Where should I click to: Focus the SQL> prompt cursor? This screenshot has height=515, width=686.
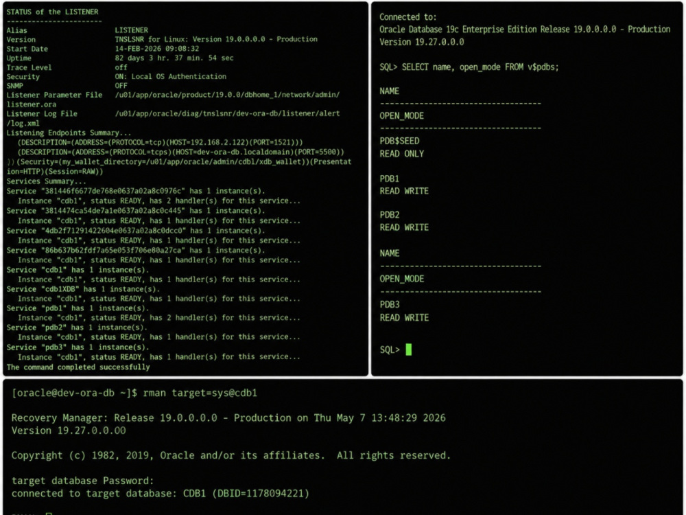point(409,350)
